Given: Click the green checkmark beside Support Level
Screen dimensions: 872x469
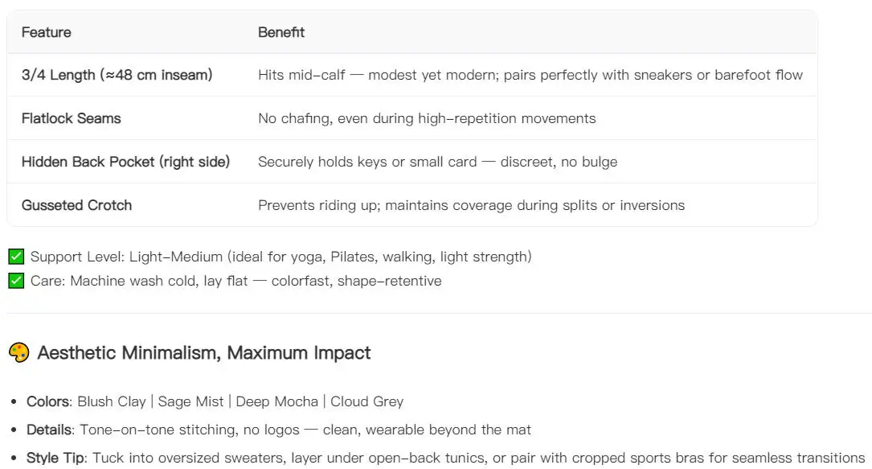Looking at the screenshot, I should [16, 257].
